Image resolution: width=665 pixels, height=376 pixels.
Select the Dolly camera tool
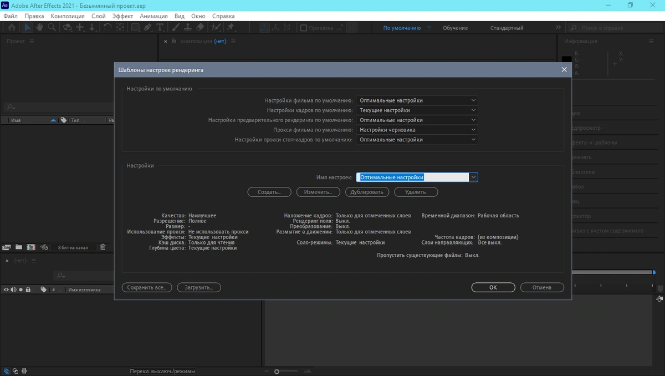point(92,27)
